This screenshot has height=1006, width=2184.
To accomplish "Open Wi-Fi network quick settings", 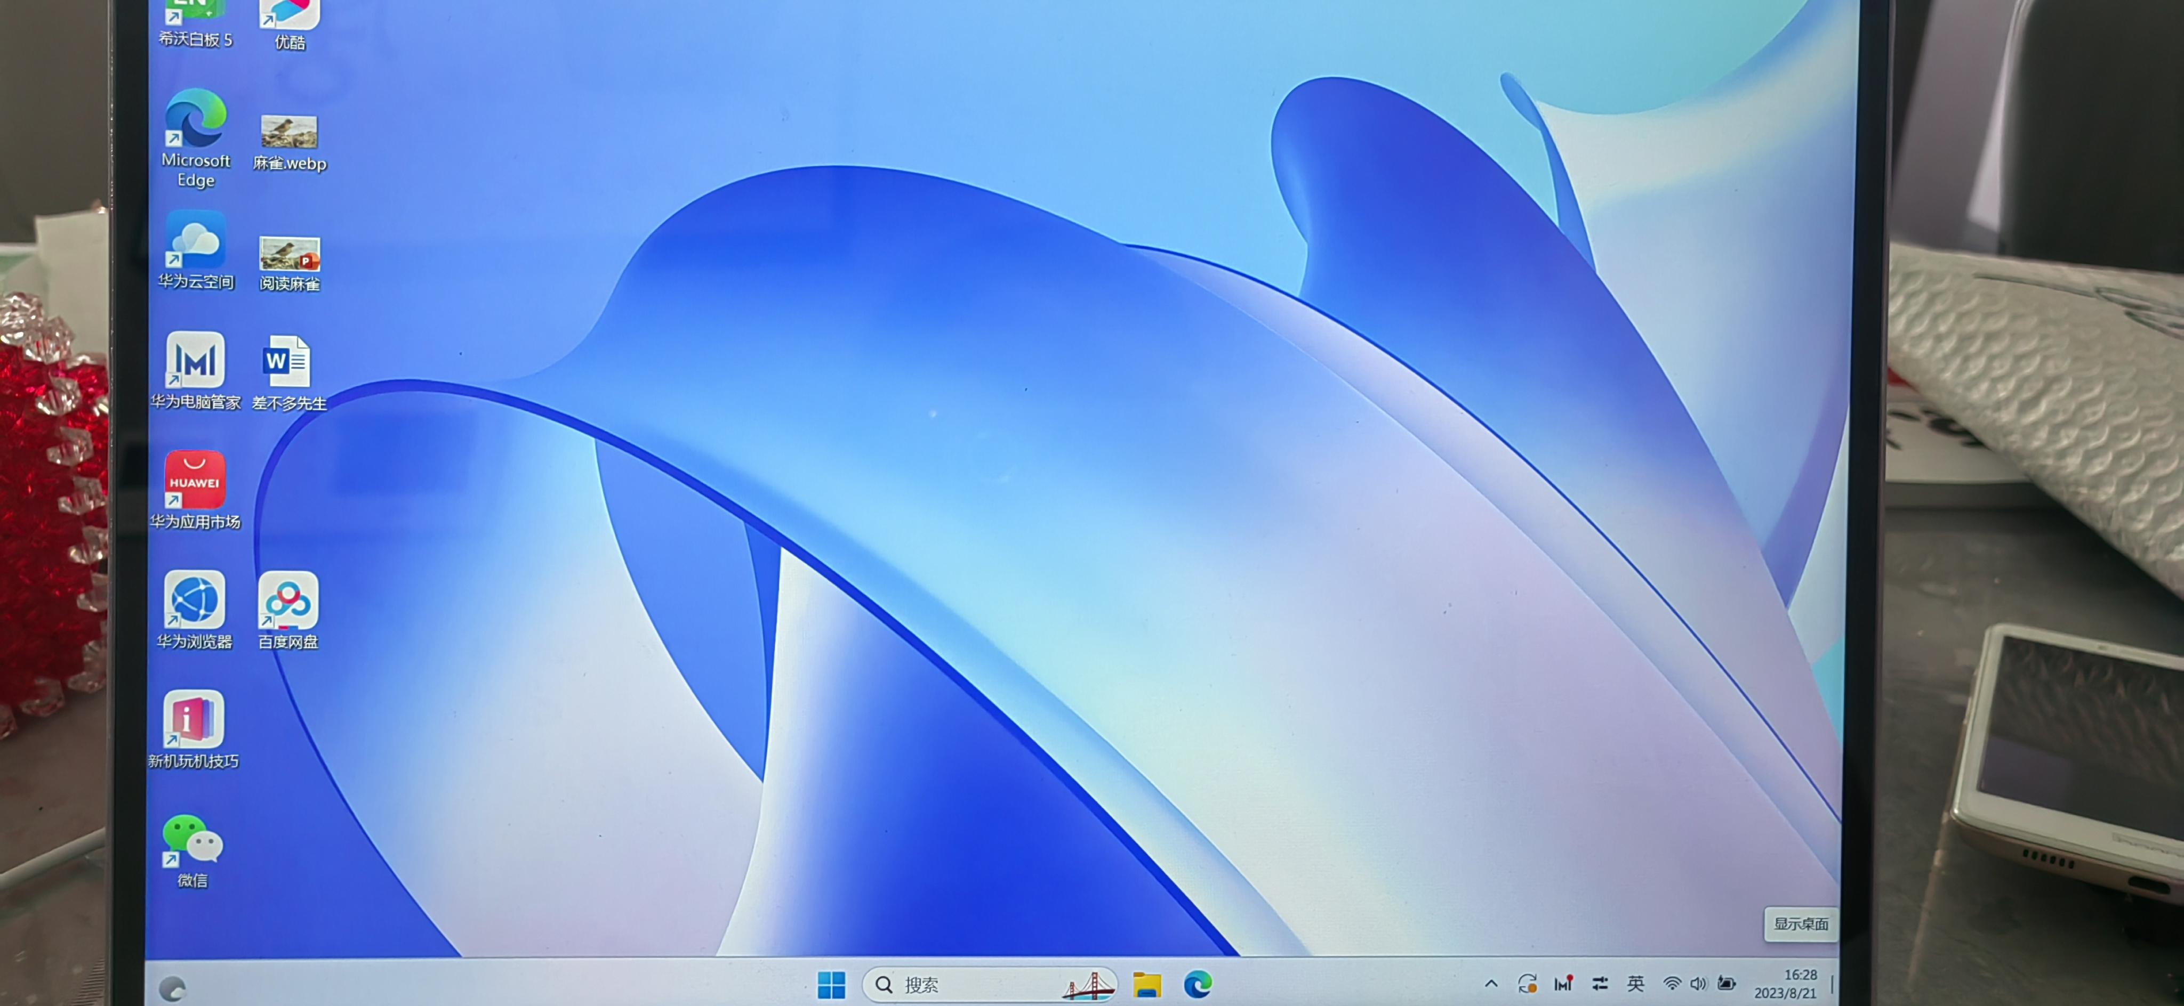I will click(x=1672, y=983).
